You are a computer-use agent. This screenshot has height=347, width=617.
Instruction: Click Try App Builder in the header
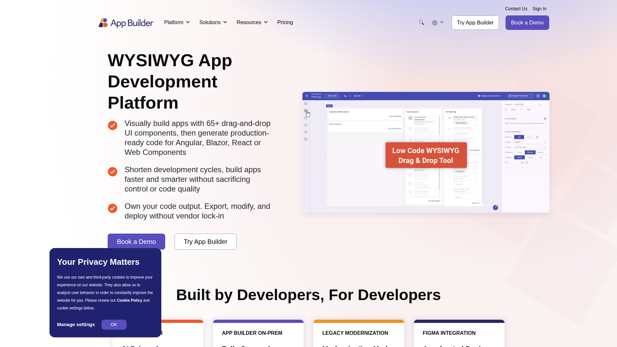pos(475,23)
